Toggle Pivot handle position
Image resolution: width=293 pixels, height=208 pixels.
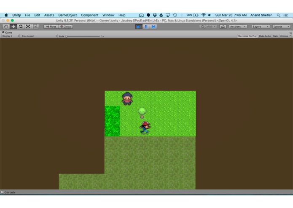51,27
